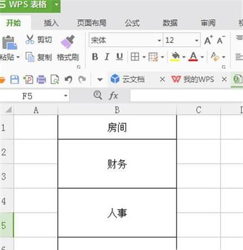Switch to the 插入 tab
The height and width of the screenshot is (250, 243).
[x=51, y=23]
